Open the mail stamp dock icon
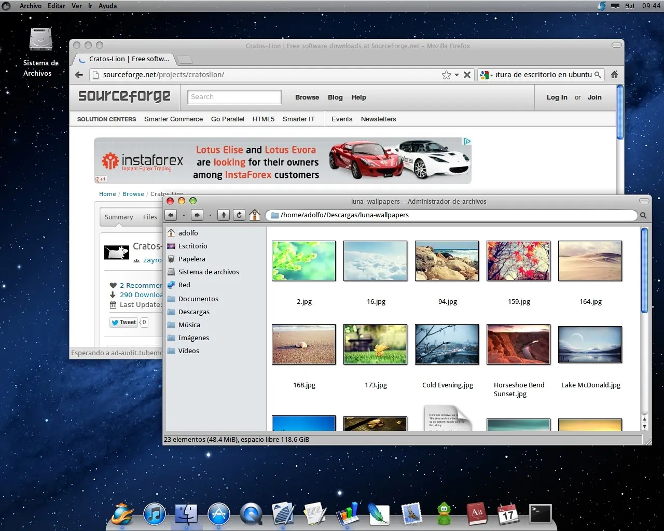This screenshot has height=531, width=664. [x=412, y=513]
